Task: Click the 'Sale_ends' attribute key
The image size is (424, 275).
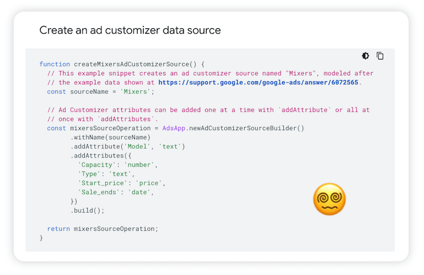Action: click(x=101, y=192)
